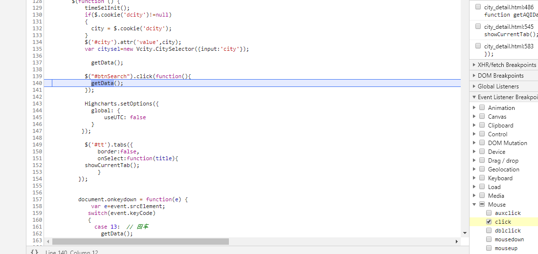This screenshot has height=254, width=538.
Task: Expand the Animation event category arrow
Action: click(x=474, y=107)
